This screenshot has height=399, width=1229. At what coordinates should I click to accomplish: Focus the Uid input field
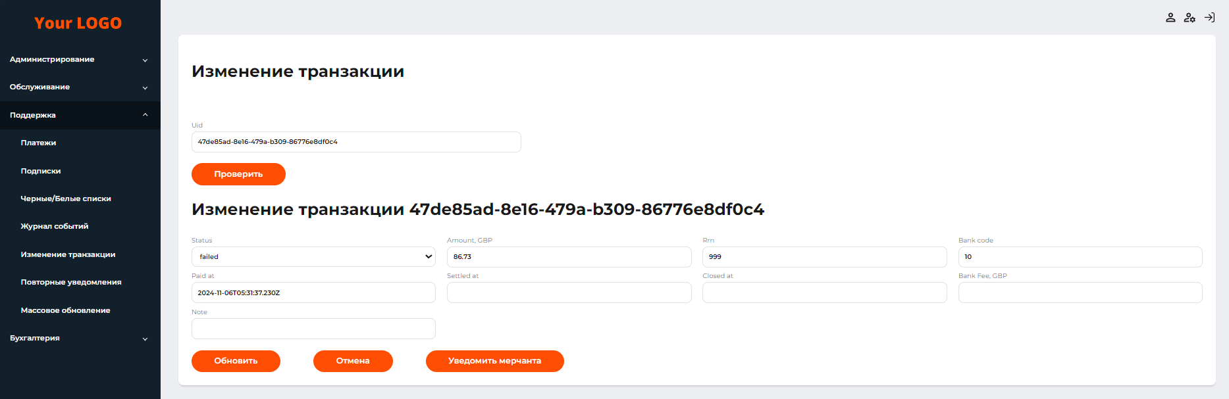tap(356, 142)
